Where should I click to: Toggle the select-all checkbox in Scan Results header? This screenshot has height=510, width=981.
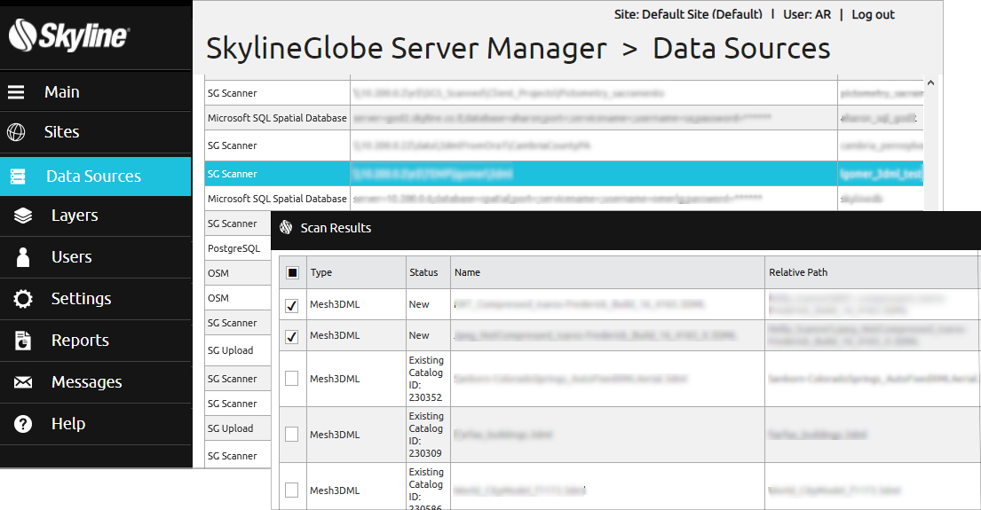coord(292,272)
